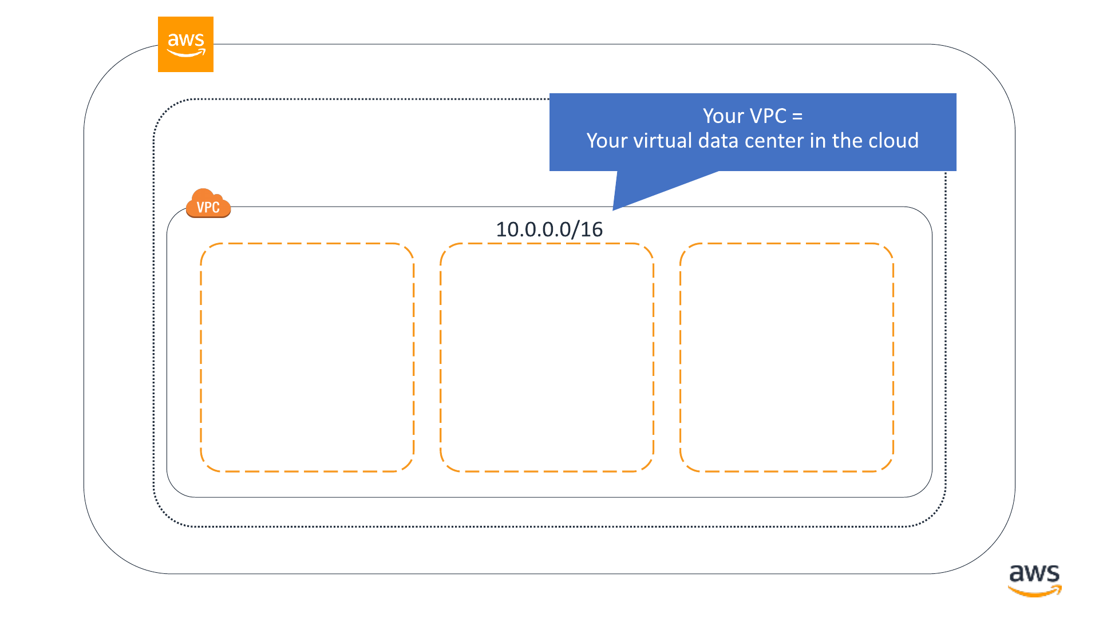Screen dimensions: 1099x618
Task: Select the orange VPC cloud icon
Action: pos(208,203)
